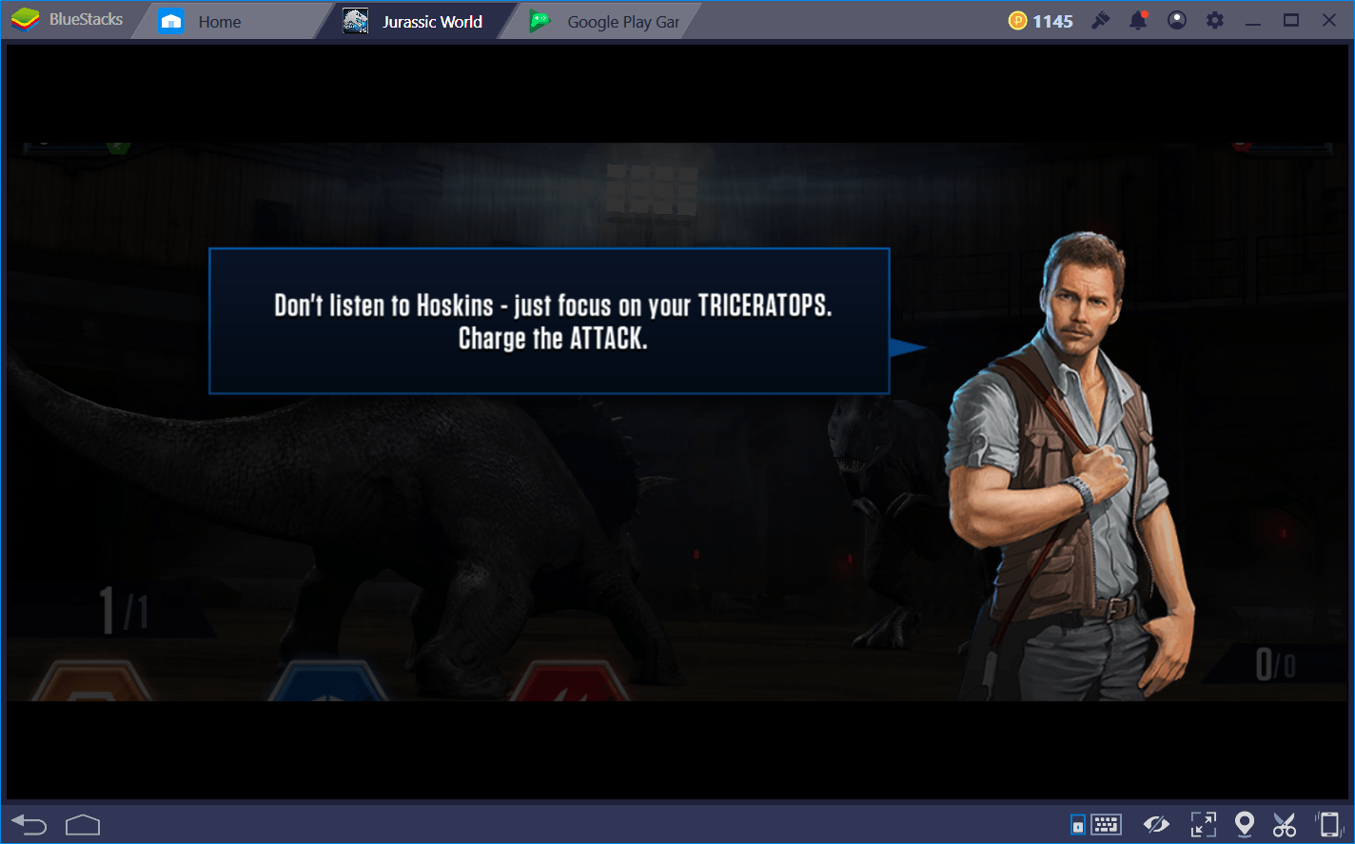Image resolution: width=1355 pixels, height=844 pixels.
Task: Open the notifications bell
Action: 1138,20
